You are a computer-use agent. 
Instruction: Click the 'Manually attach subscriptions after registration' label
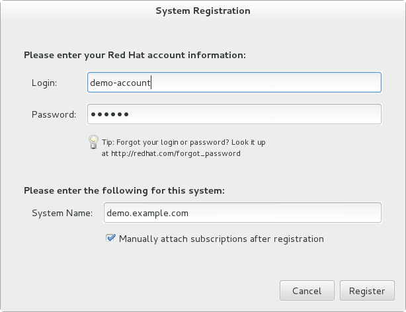(x=221, y=239)
